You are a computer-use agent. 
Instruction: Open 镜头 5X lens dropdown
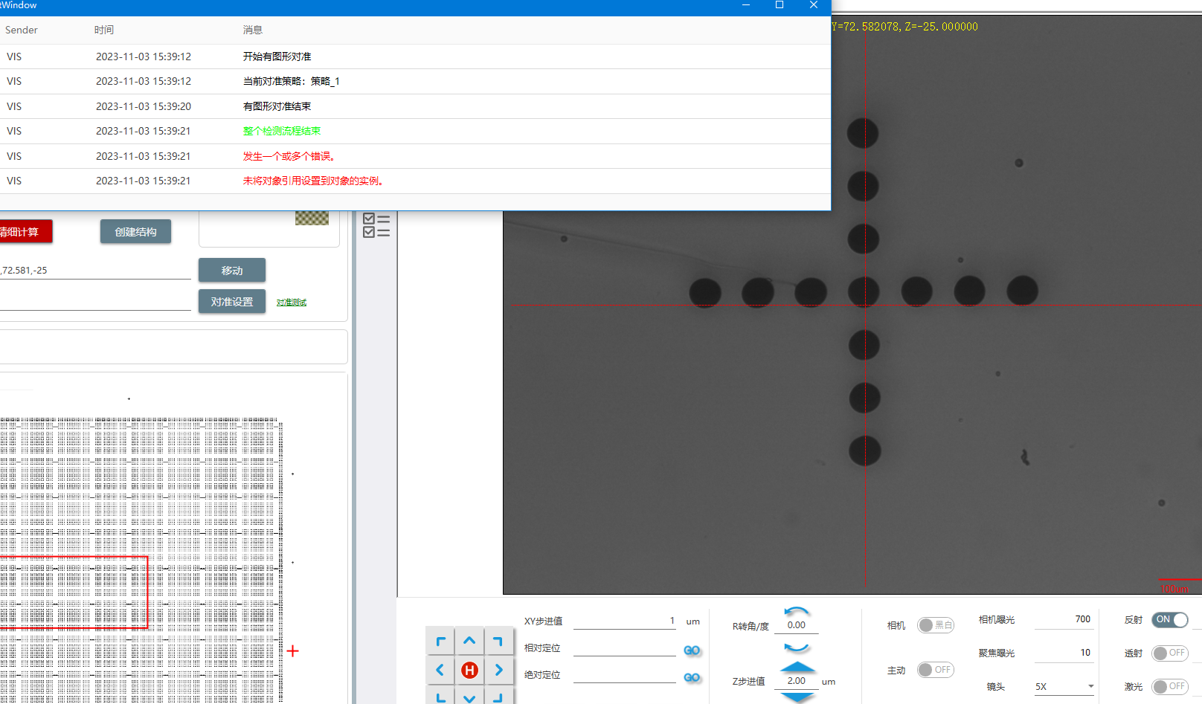point(1064,686)
